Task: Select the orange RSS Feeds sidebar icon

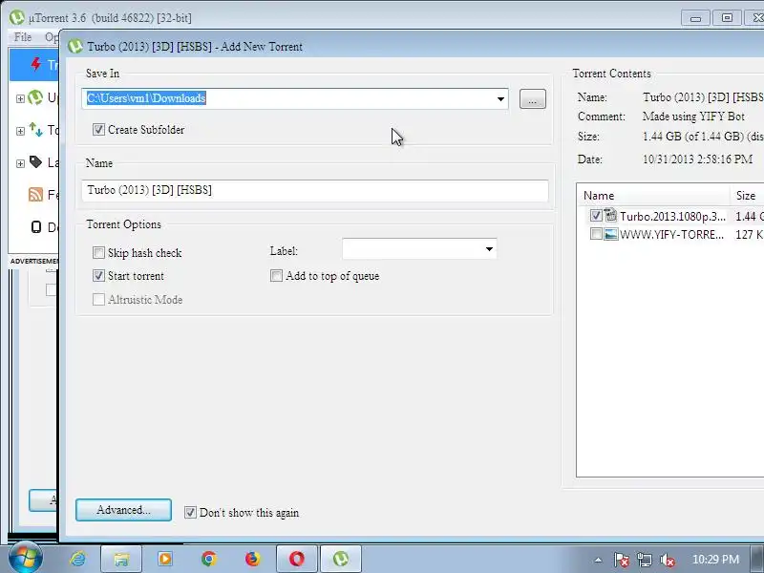Action: point(35,195)
